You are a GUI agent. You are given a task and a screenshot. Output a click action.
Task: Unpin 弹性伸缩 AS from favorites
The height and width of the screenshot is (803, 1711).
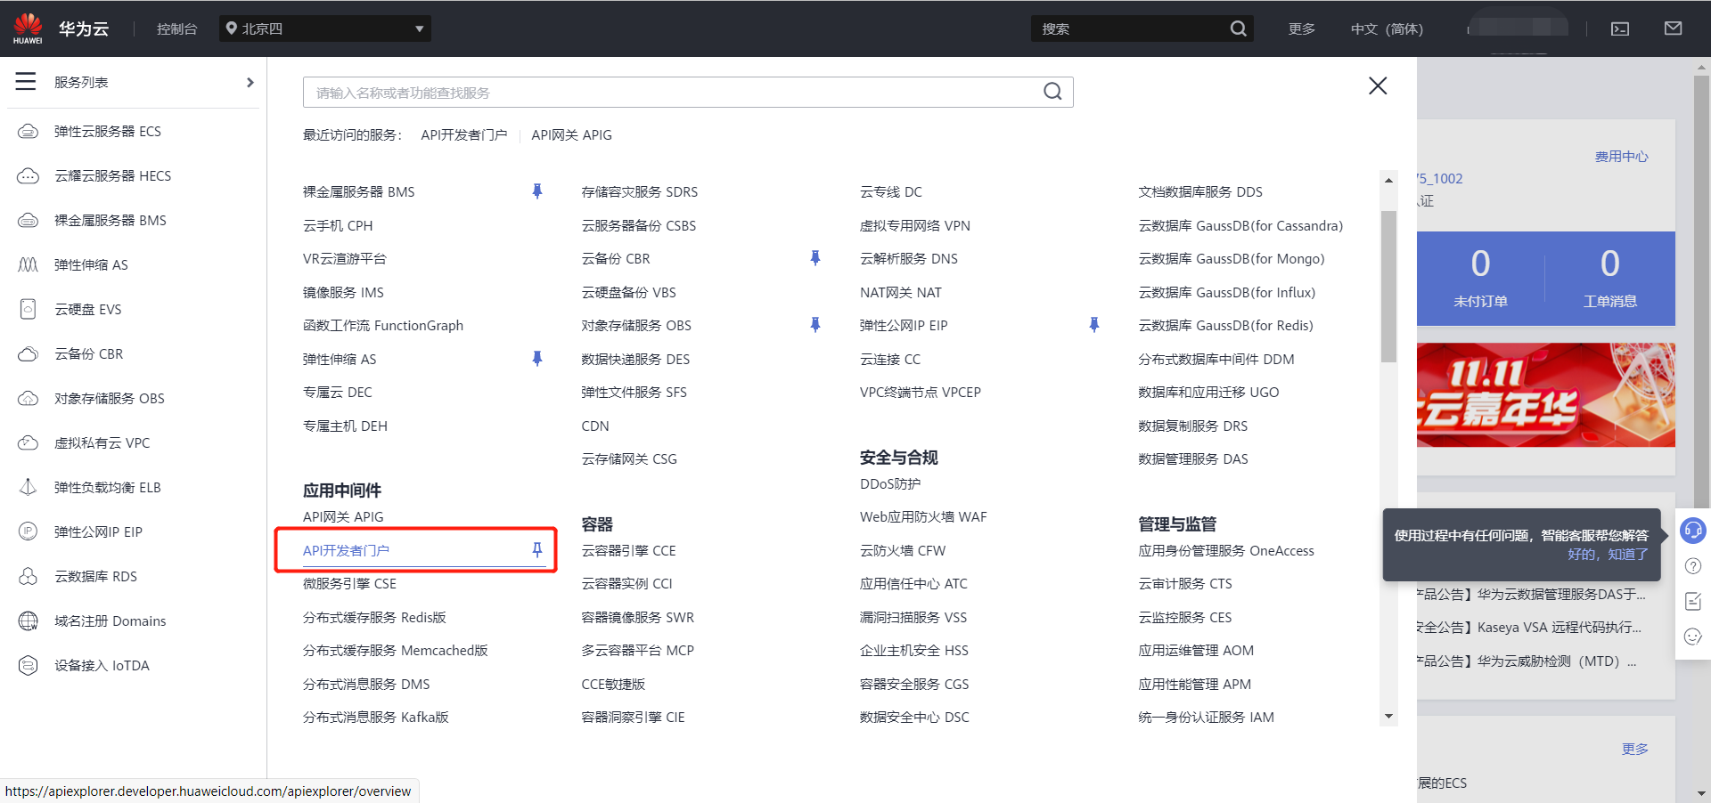pos(537,359)
